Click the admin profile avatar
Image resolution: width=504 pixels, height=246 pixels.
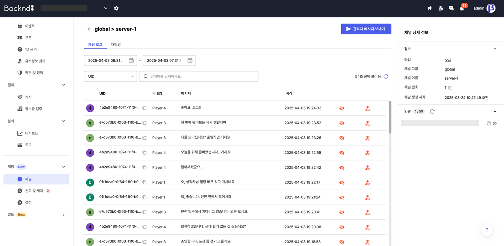[x=491, y=8]
